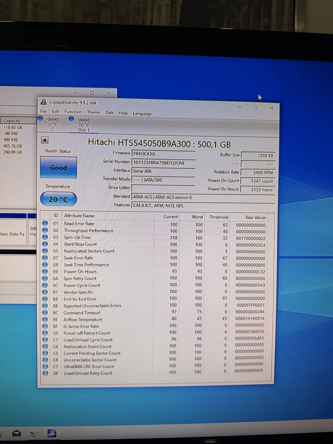Viewport: 333px width, 444px height.
Task: Click status icon for End-to-End Error
Action: (x=45, y=299)
